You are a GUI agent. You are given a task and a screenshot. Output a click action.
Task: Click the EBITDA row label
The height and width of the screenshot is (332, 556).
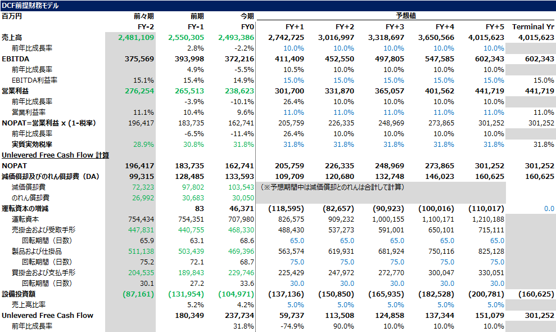16,59
